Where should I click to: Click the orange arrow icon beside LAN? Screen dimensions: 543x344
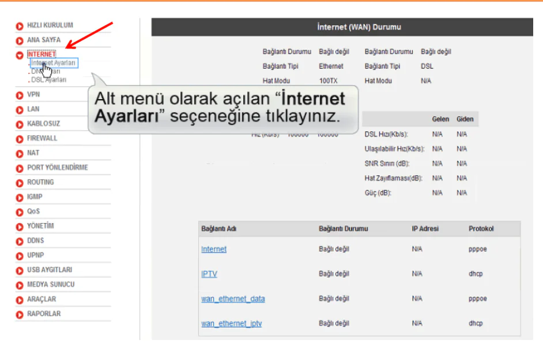(x=19, y=109)
